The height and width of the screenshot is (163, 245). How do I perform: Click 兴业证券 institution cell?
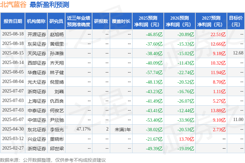pyautogui.click(x=37, y=139)
